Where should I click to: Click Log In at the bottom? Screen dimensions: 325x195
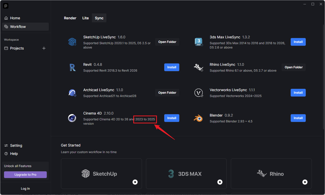point(25,189)
